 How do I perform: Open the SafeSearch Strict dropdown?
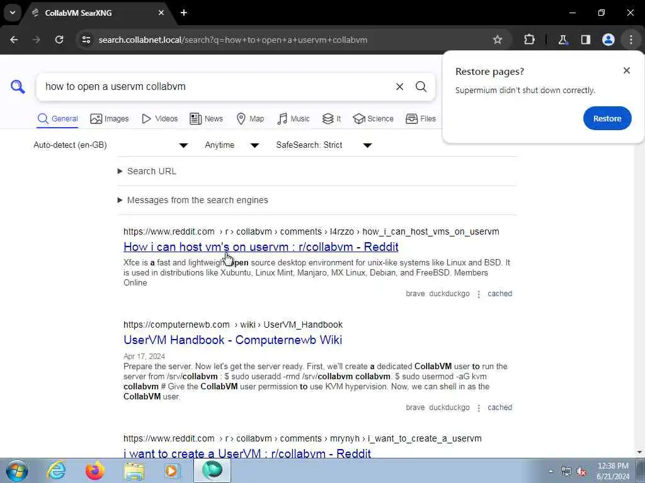coord(324,145)
